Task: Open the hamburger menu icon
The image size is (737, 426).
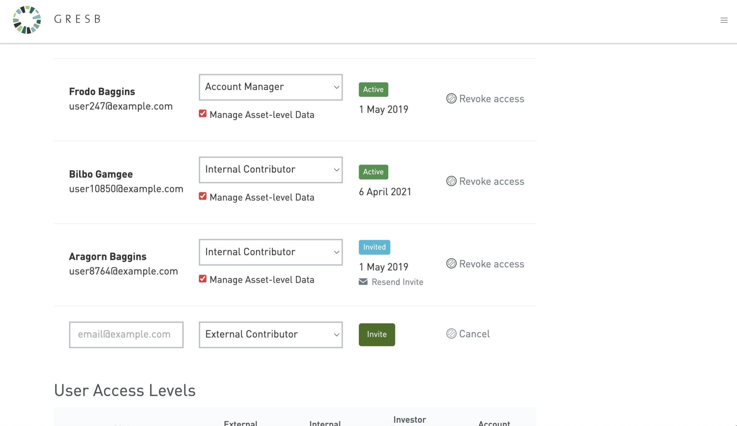Action: 724,20
